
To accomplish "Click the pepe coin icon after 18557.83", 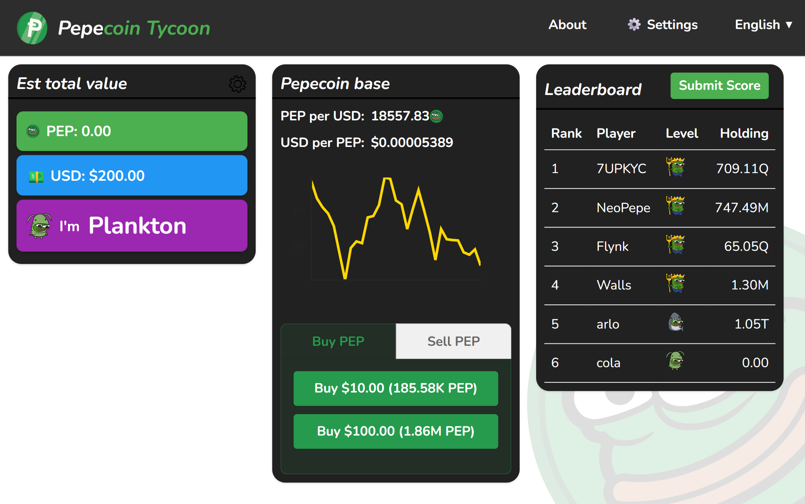I will point(436,116).
